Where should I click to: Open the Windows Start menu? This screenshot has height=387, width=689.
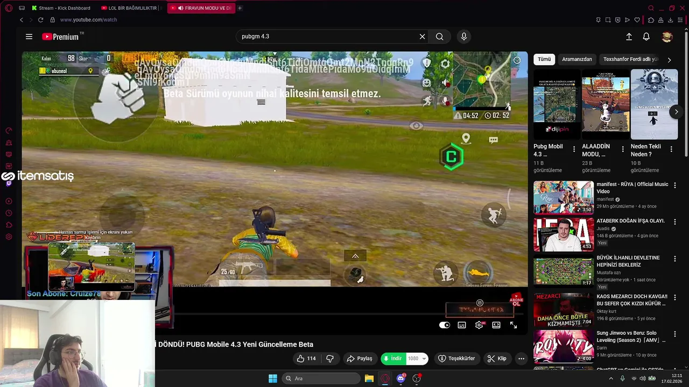(x=273, y=378)
